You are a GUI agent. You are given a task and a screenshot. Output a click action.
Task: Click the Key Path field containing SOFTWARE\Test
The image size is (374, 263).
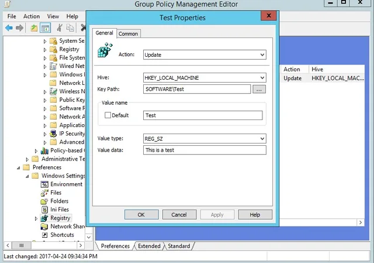[197, 89]
